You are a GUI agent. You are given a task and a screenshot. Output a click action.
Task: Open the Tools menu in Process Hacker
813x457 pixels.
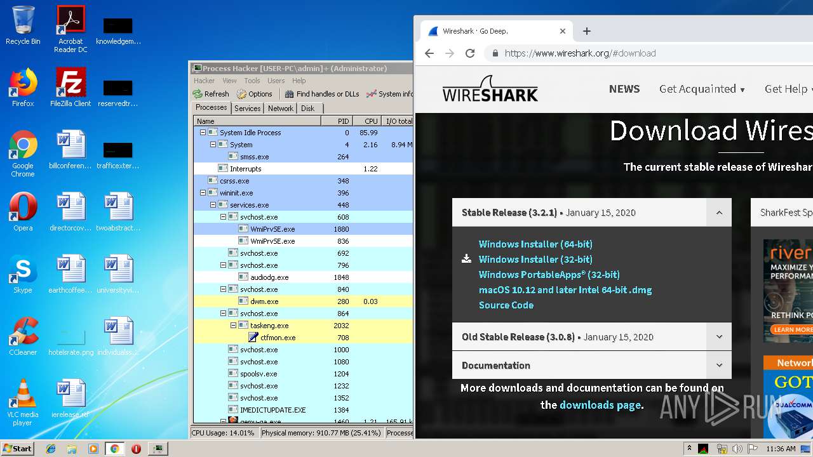(252, 81)
